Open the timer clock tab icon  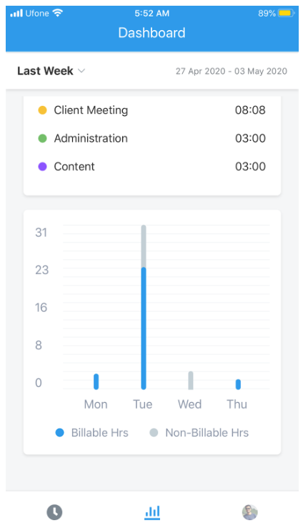(x=54, y=512)
